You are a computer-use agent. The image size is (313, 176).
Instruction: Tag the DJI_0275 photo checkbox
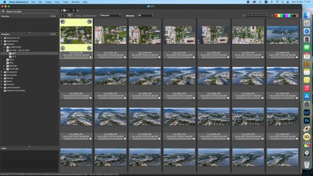[x=125, y=57]
